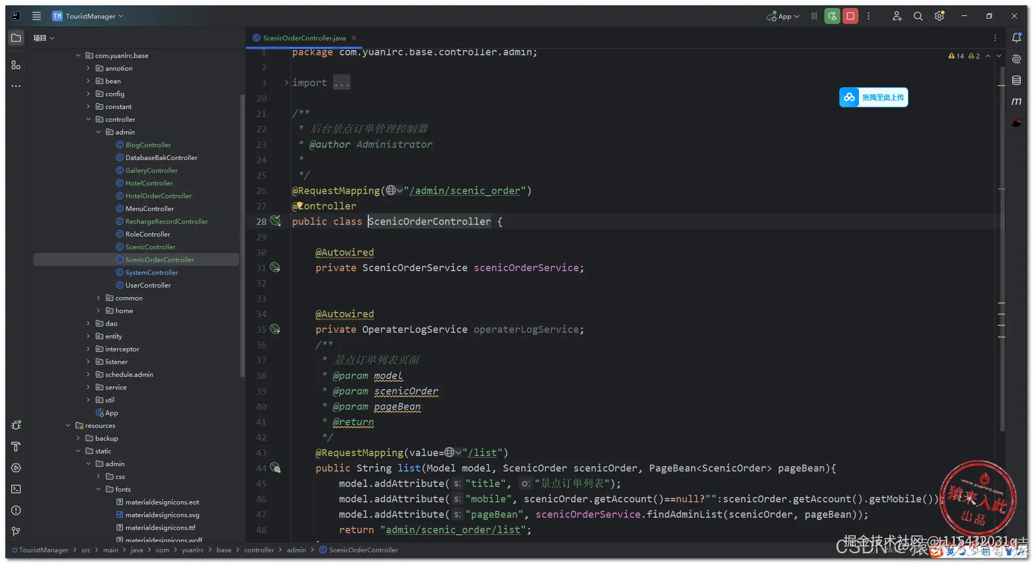Open the Terminal tool window
This screenshot has height=564, width=1033.
(16, 489)
